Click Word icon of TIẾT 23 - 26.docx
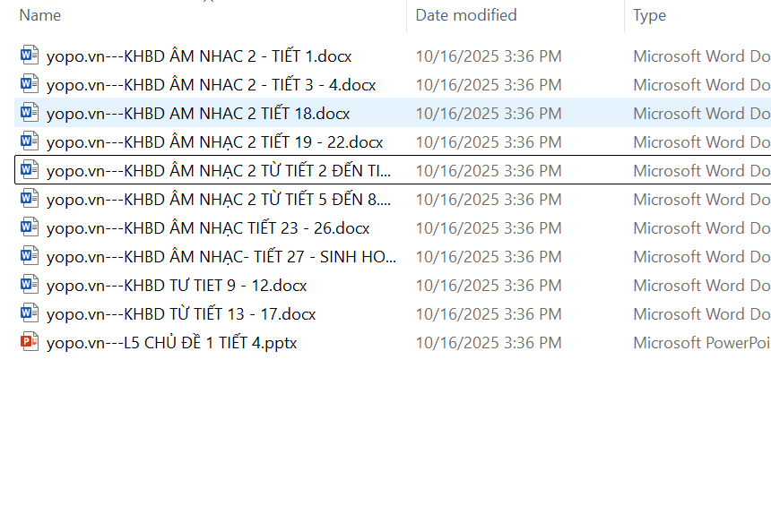Screen dimensions: 771x505 [x=30, y=227]
